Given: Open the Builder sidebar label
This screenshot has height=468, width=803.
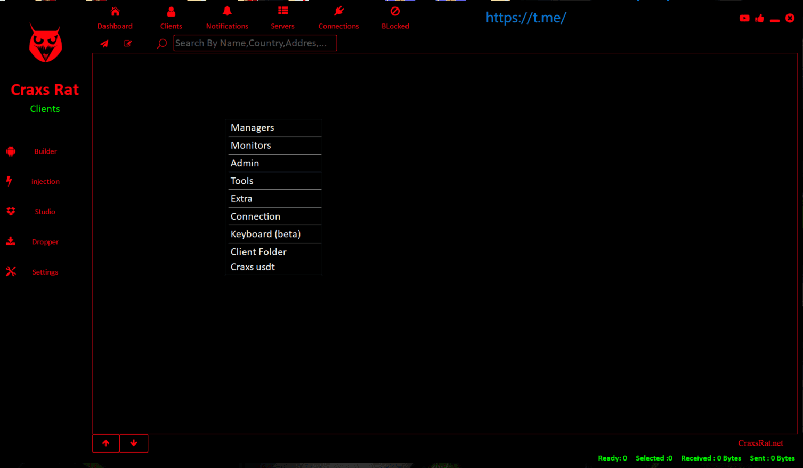Looking at the screenshot, I should [x=45, y=151].
